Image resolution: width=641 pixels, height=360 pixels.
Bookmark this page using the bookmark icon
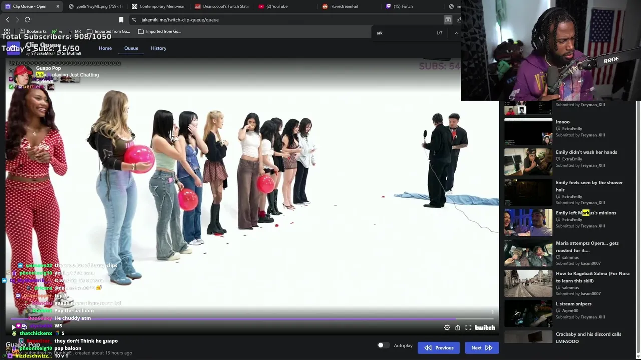121,20
